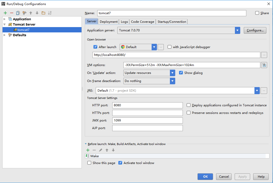The image size is (273, 183).
Task: Click the HTTP port input field
Action: pos(147,105)
